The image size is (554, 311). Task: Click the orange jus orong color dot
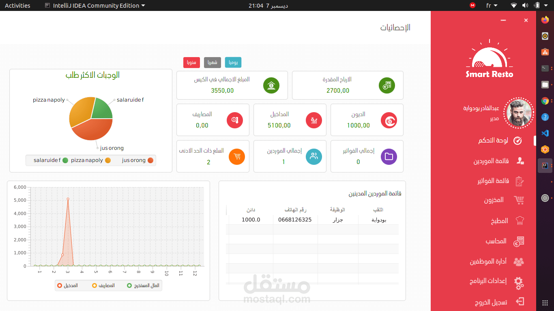click(x=151, y=160)
